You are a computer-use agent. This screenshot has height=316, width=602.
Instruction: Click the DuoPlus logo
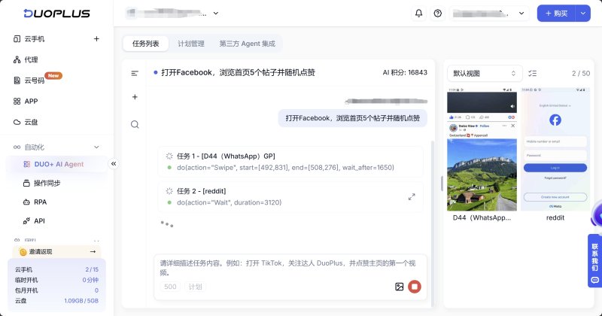coord(57,14)
